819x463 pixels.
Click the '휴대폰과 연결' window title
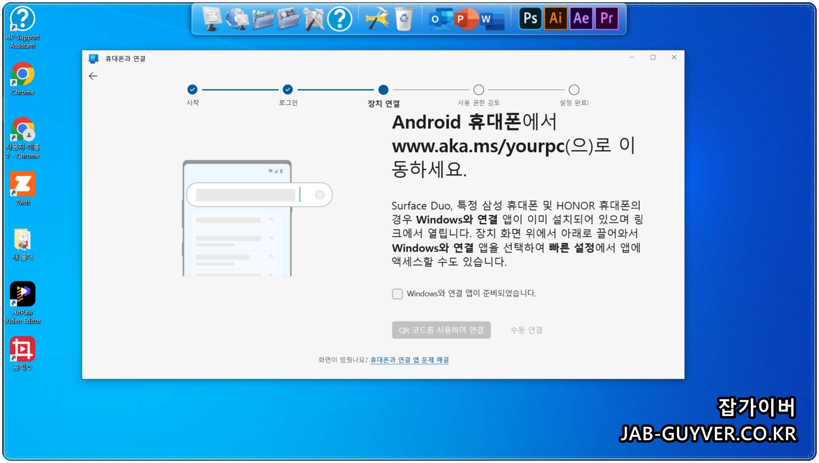(126, 59)
